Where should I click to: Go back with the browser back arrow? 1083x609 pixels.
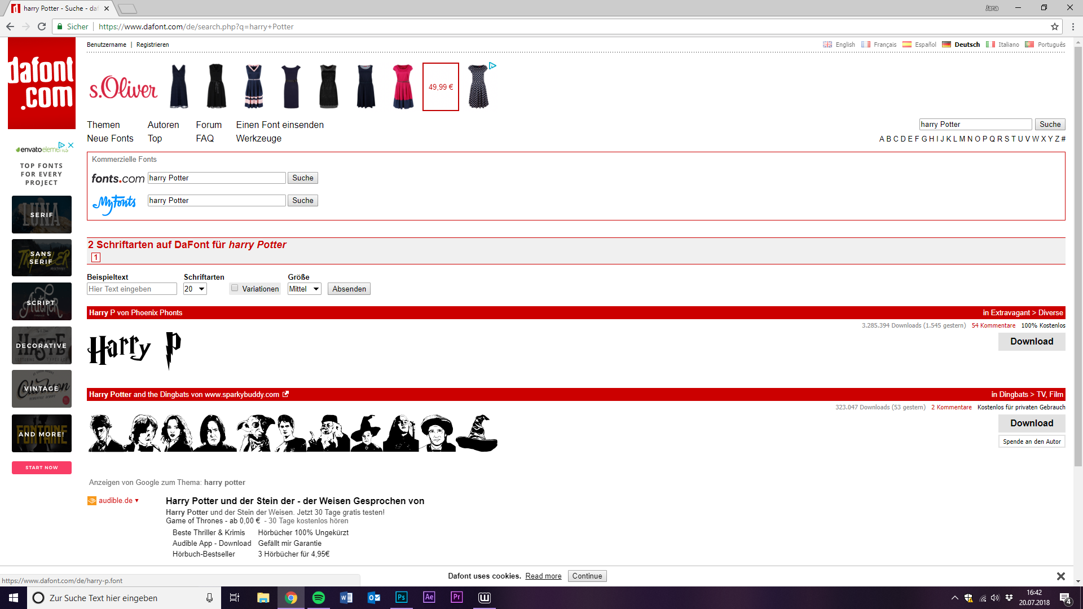click(10, 27)
